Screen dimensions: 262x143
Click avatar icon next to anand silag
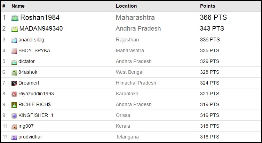tap(14, 40)
